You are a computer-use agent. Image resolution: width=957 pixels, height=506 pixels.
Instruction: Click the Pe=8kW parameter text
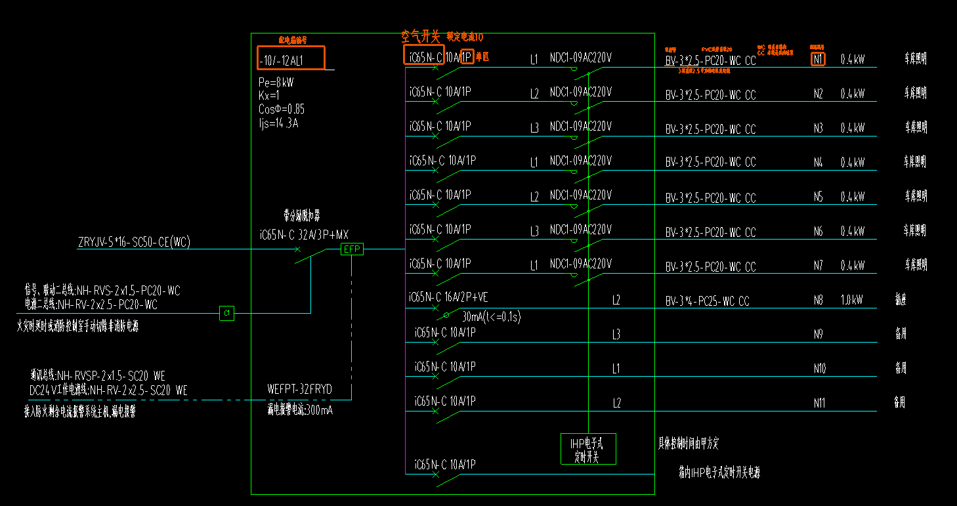pyautogui.click(x=276, y=83)
